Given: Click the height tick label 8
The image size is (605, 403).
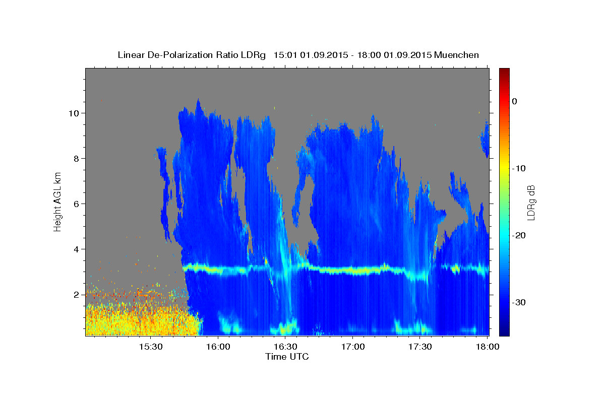Looking at the screenshot, I should coord(77,158).
